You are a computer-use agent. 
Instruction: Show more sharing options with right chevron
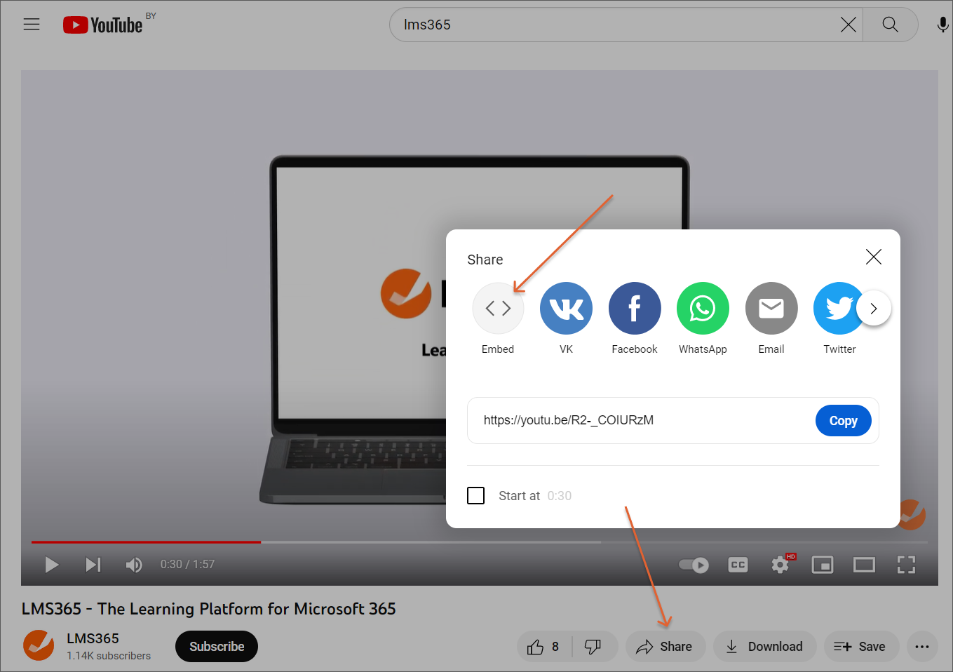[x=873, y=308]
